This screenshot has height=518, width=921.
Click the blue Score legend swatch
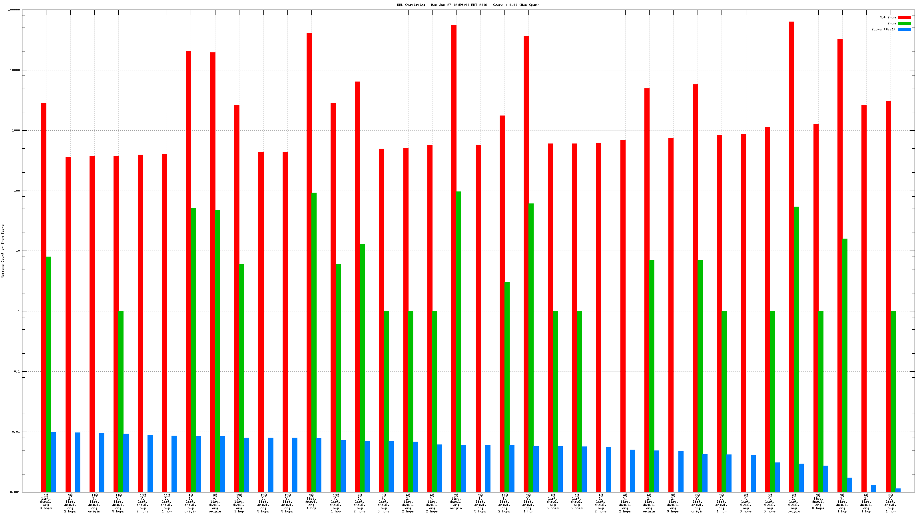[x=904, y=29]
